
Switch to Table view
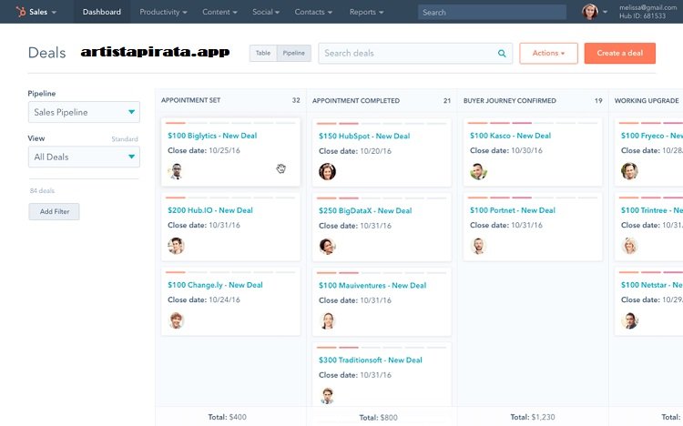(x=263, y=53)
